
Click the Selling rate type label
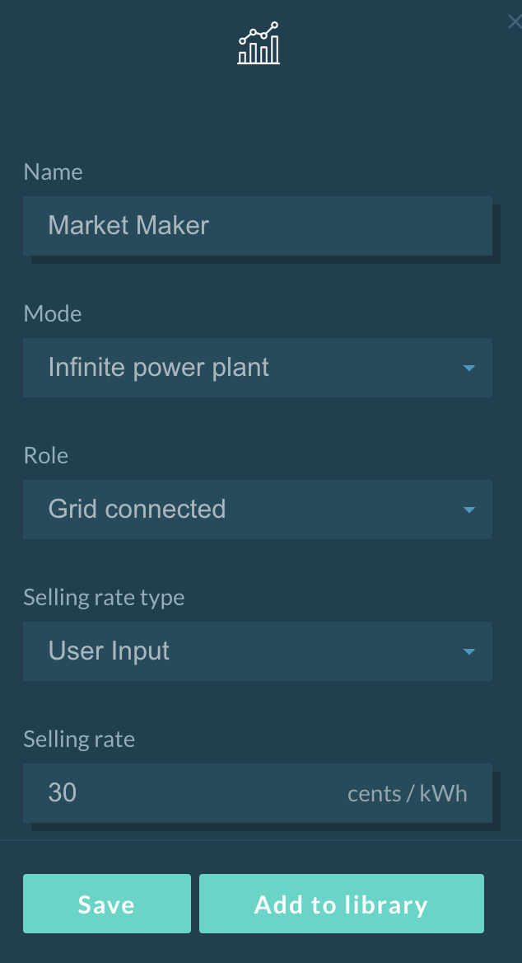coord(104,598)
